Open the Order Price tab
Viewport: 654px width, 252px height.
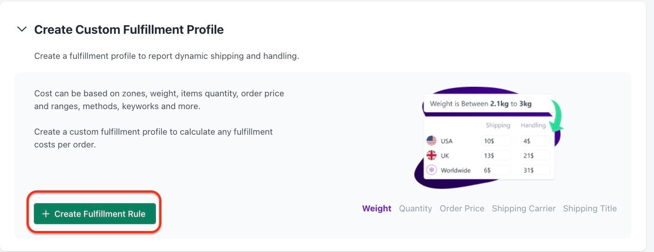coord(462,209)
